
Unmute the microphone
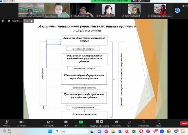pyautogui.click(x=7, y=123)
